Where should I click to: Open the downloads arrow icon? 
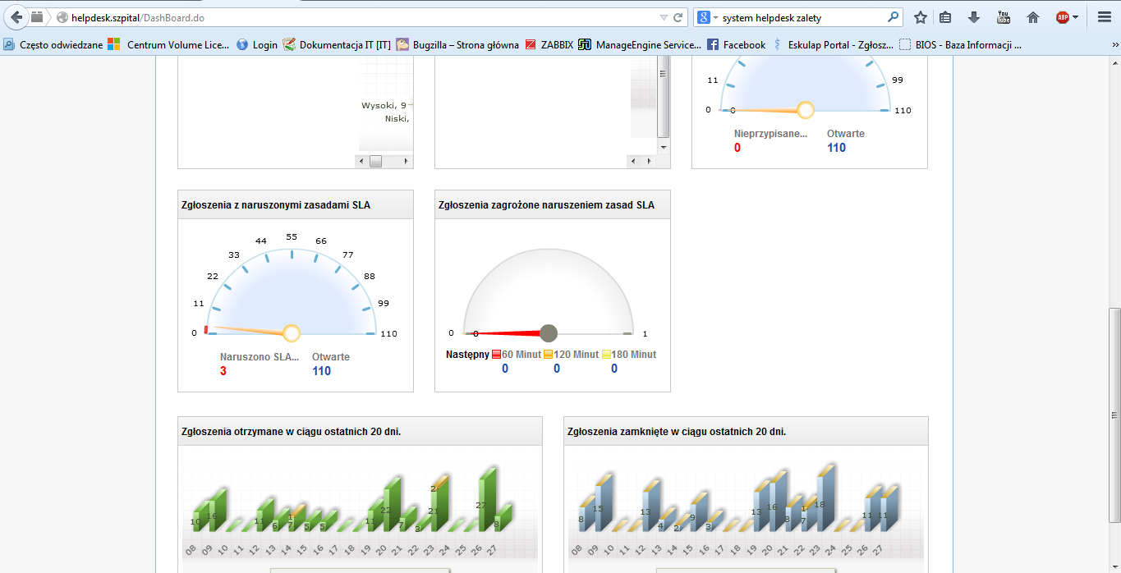(974, 17)
